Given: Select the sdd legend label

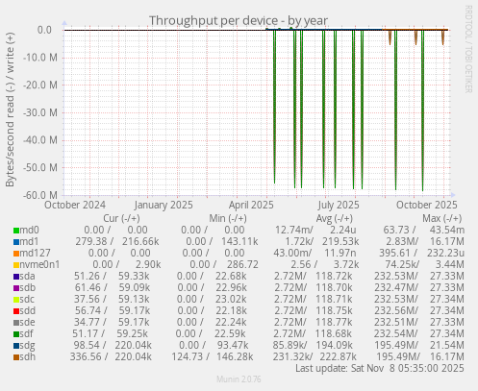Looking at the screenshot, I should [x=28, y=310].
